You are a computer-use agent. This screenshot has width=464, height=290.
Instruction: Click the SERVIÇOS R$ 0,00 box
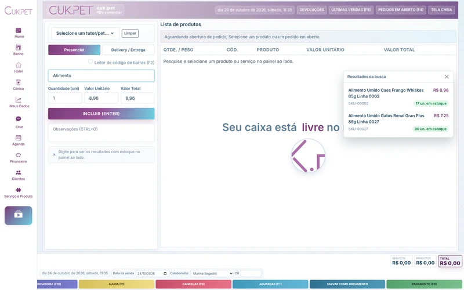click(x=401, y=261)
